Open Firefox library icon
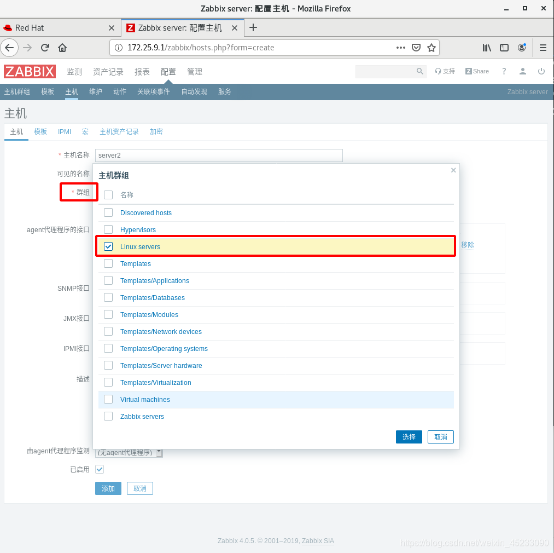Image resolution: width=554 pixels, height=553 pixels. [x=487, y=48]
